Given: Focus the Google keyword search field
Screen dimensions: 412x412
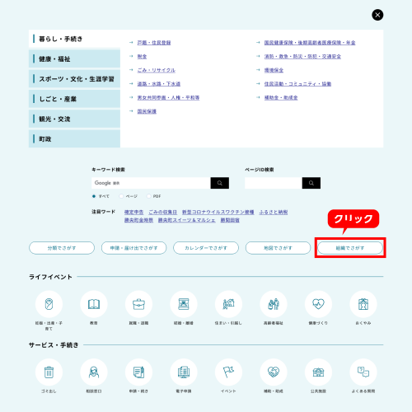Looking at the screenshot, I should (151, 183).
